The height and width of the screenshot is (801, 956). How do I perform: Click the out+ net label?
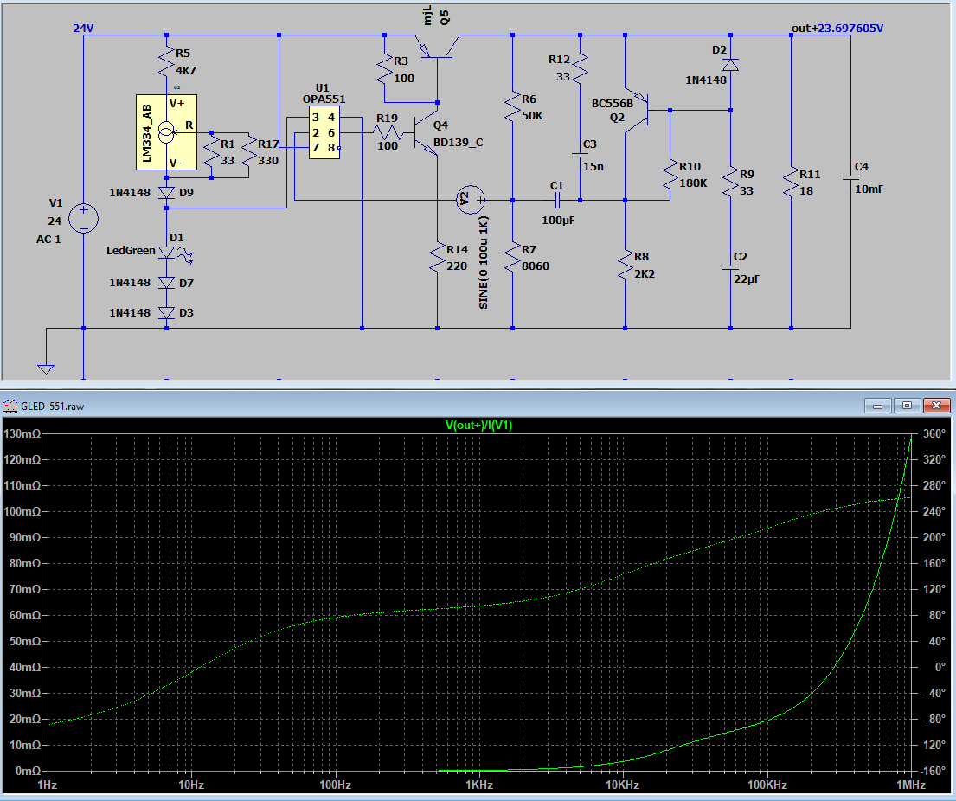(x=805, y=28)
